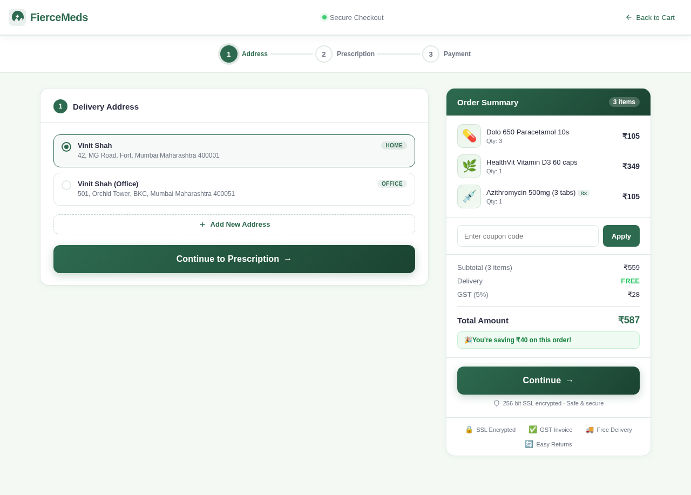Viewport: 691px width, 495px height.
Task: Click the Easy Returns badge icon
Action: [x=528, y=444]
